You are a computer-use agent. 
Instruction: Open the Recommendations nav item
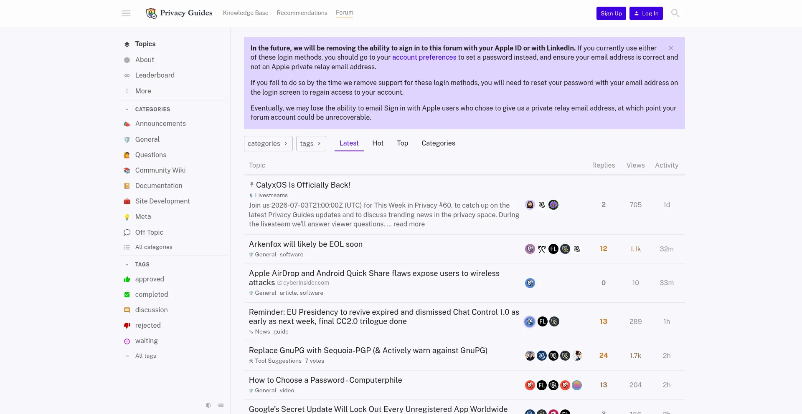click(302, 13)
